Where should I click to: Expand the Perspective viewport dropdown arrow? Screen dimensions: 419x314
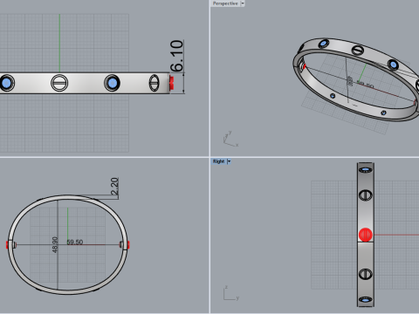coord(243,3)
